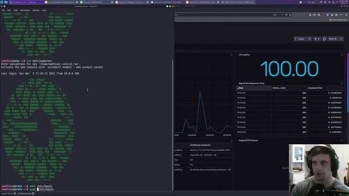Open the auto-refresh interval dropdown on the dashboard

tap(317, 39)
